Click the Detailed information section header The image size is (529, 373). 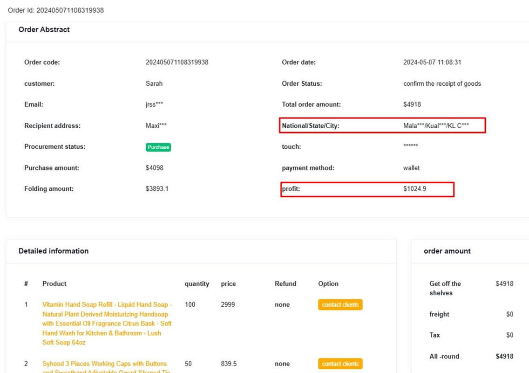(x=53, y=251)
